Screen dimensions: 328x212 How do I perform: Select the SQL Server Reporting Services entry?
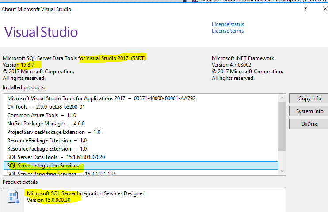pos(61,174)
